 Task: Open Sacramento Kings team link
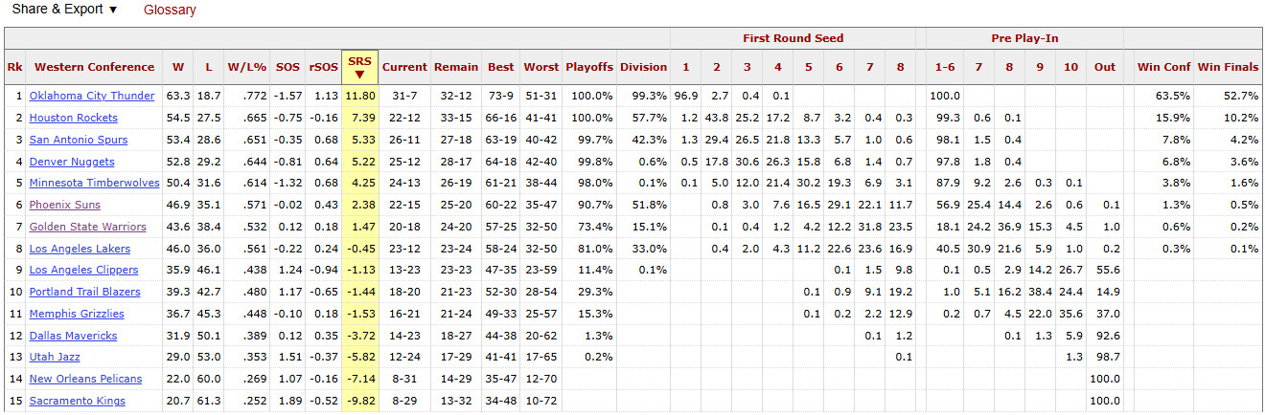77,401
